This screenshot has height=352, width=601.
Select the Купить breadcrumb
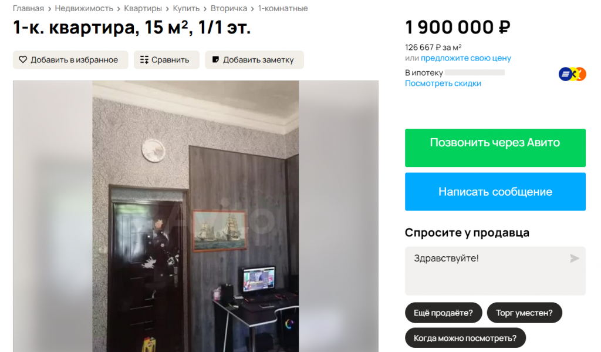coord(186,8)
